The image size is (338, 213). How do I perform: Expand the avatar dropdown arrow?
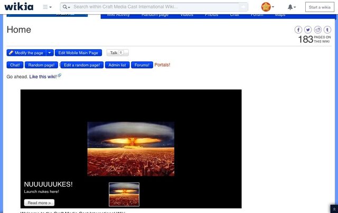(273, 7)
